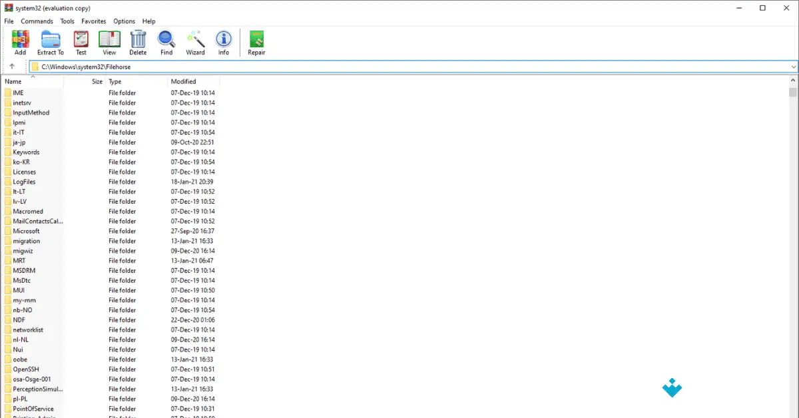Select the Extract To tool

(50, 41)
